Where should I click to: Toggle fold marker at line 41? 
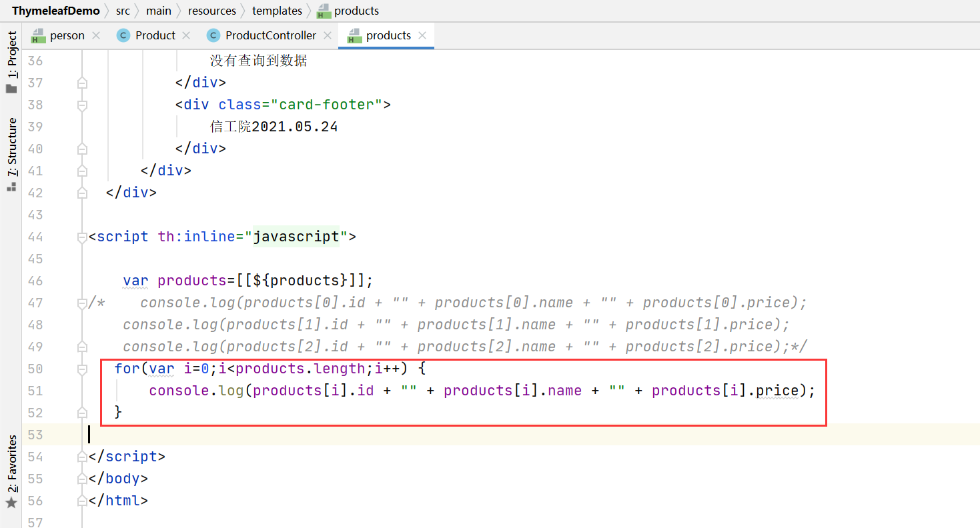tap(82, 171)
